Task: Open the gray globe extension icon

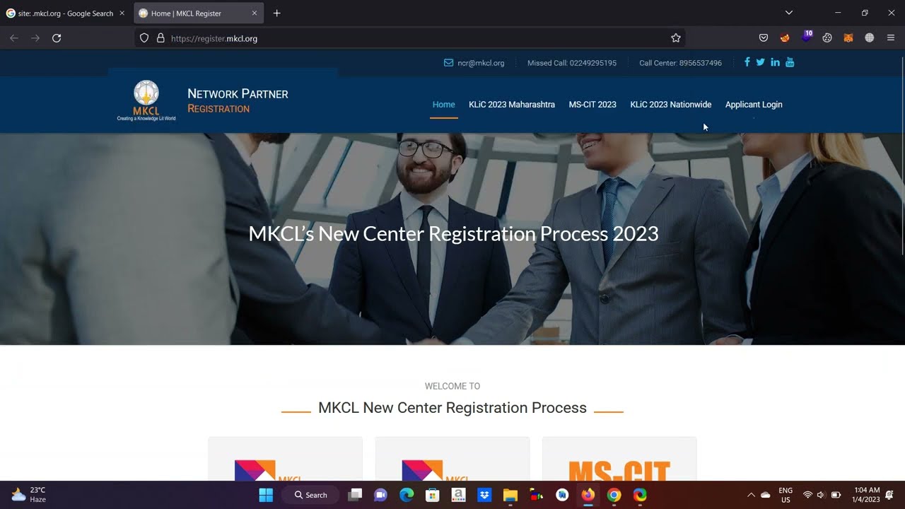Action: 870,38
